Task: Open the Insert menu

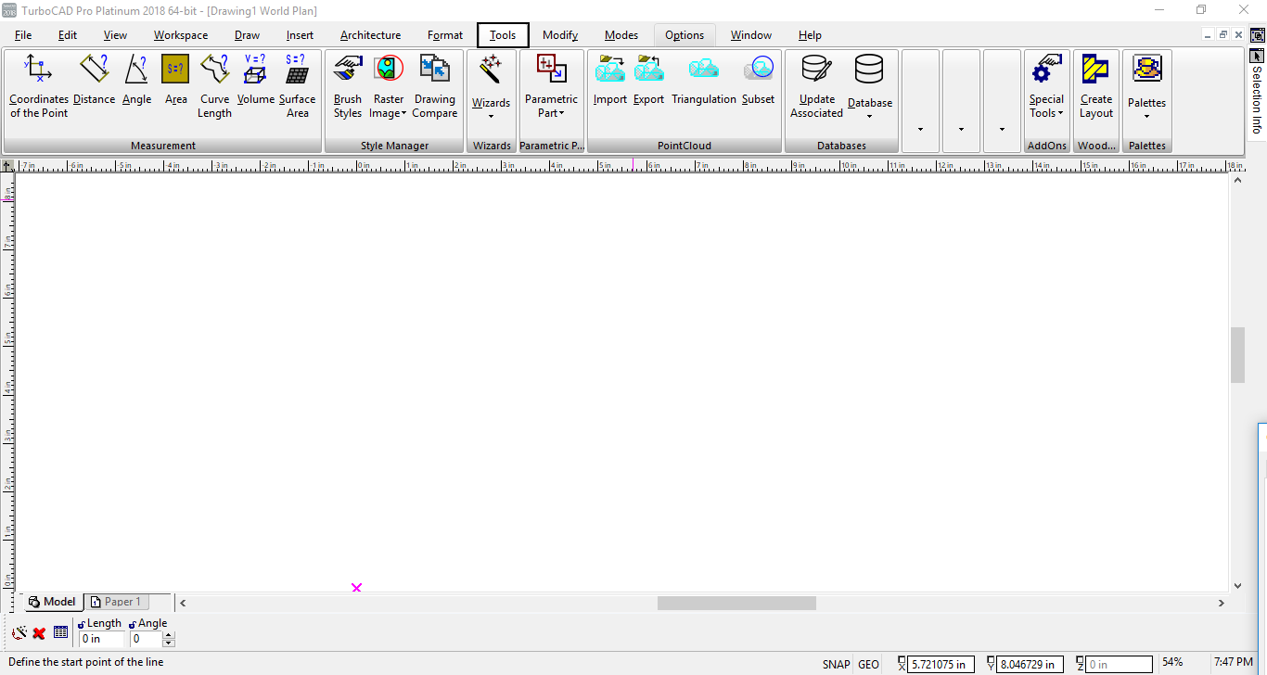Action: (300, 35)
